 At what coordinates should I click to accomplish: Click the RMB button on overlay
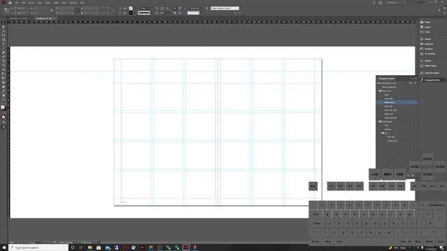pyautogui.click(x=400, y=174)
